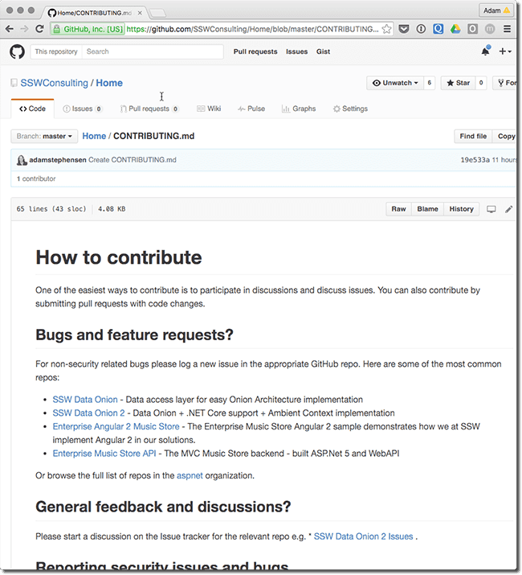Focus the repository search field
This screenshot has height=575, width=522.
click(153, 51)
